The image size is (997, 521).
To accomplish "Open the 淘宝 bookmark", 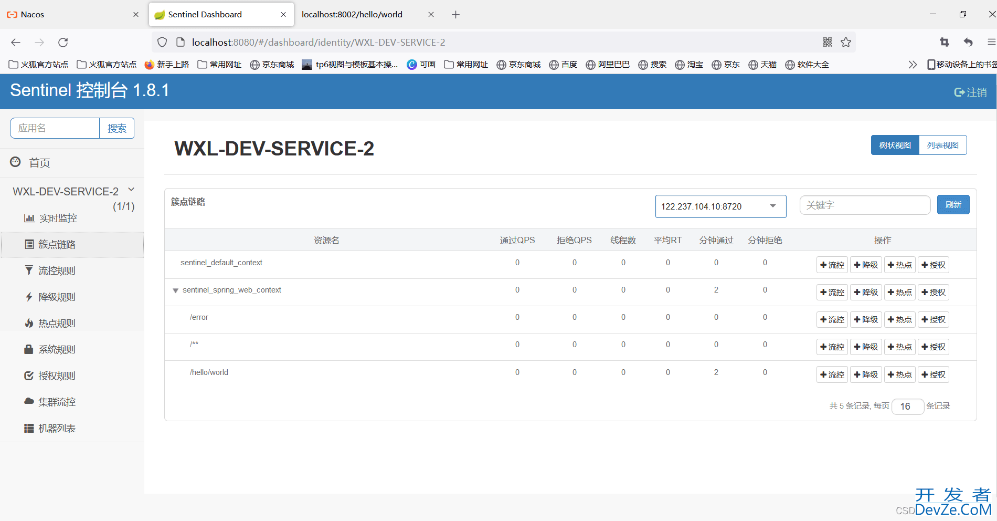I will [x=689, y=65].
